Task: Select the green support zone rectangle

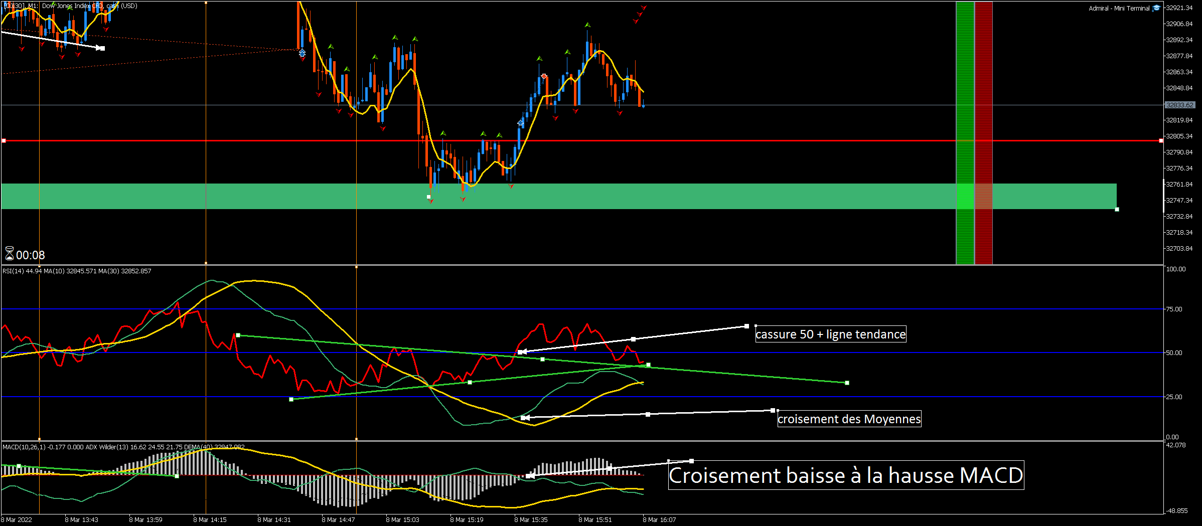Action: click(559, 196)
